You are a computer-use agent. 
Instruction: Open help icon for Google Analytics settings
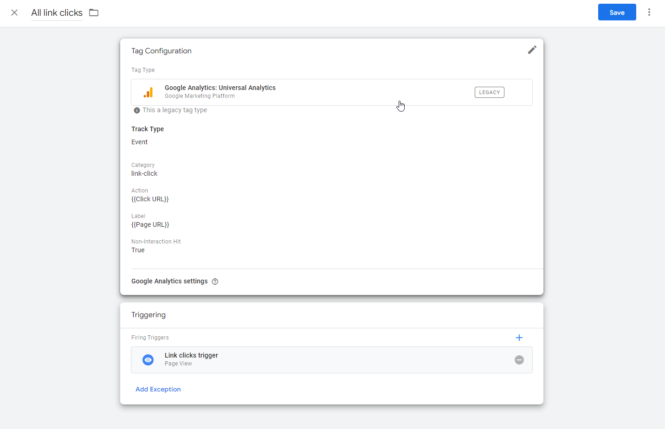215,282
